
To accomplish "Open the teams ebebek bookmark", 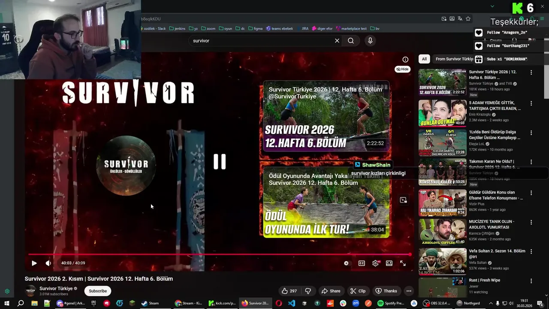I will pyautogui.click(x=279, y=29).
